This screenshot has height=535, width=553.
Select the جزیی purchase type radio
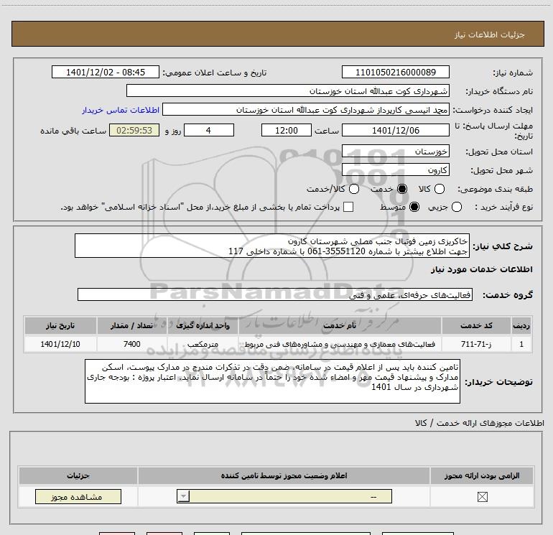click(457, 207)
